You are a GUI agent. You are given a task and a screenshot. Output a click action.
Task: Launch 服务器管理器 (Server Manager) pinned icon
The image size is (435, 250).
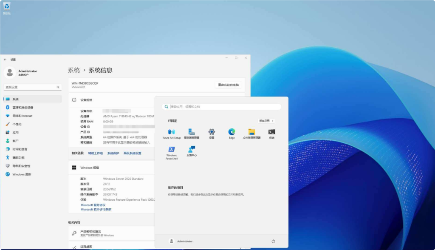click(191, 132)
